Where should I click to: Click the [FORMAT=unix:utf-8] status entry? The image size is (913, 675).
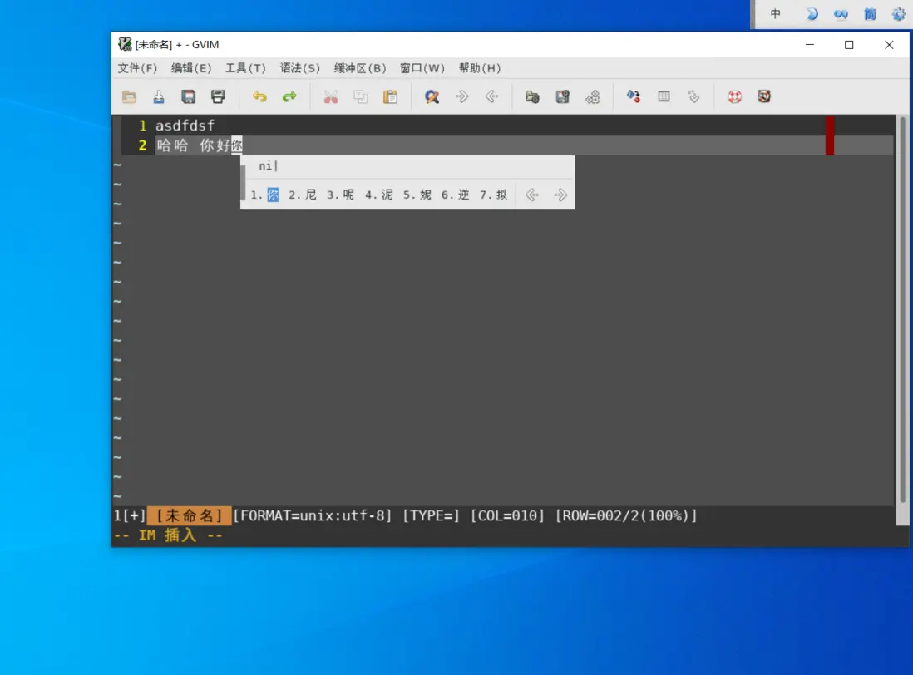[313, 515]
